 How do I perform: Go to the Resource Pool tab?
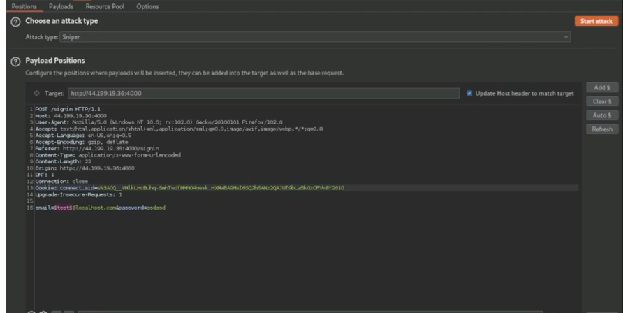pyautogui.click(x=105, y=6)
